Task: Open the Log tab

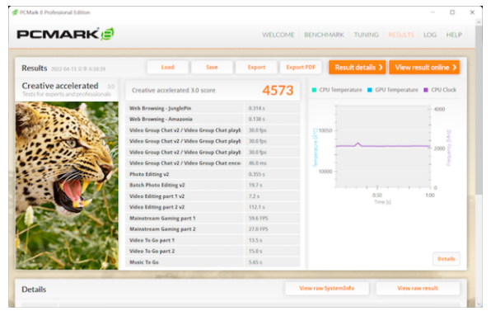Action: click(430, 35)
